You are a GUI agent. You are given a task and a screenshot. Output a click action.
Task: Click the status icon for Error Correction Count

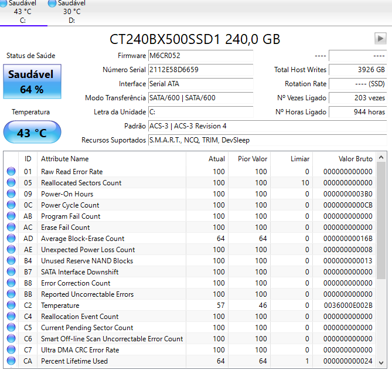coord(11,283)
